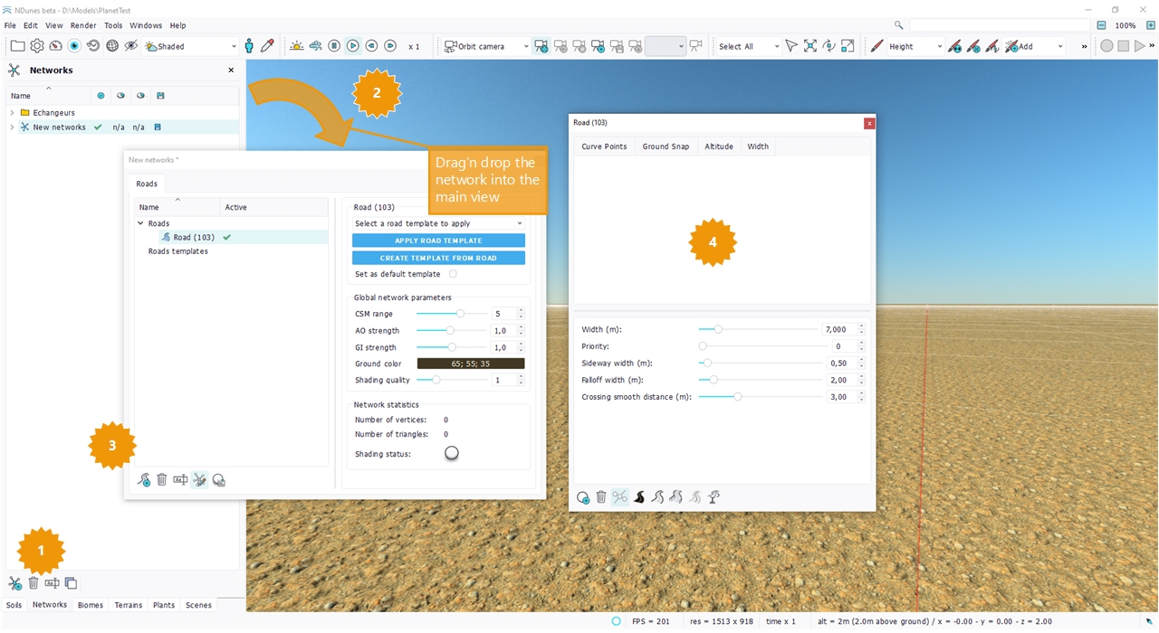Open the road template selection dropdown
1159x633 pixels.
(x=438, y=223)
